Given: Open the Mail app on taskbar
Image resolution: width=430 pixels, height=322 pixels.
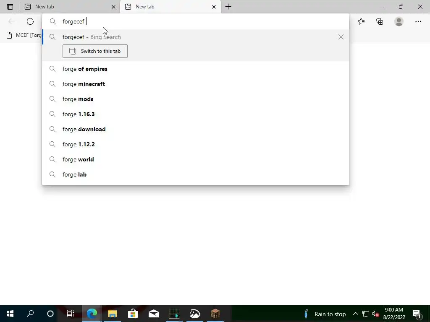Looking at the screenshot, I should pos(154,314).
